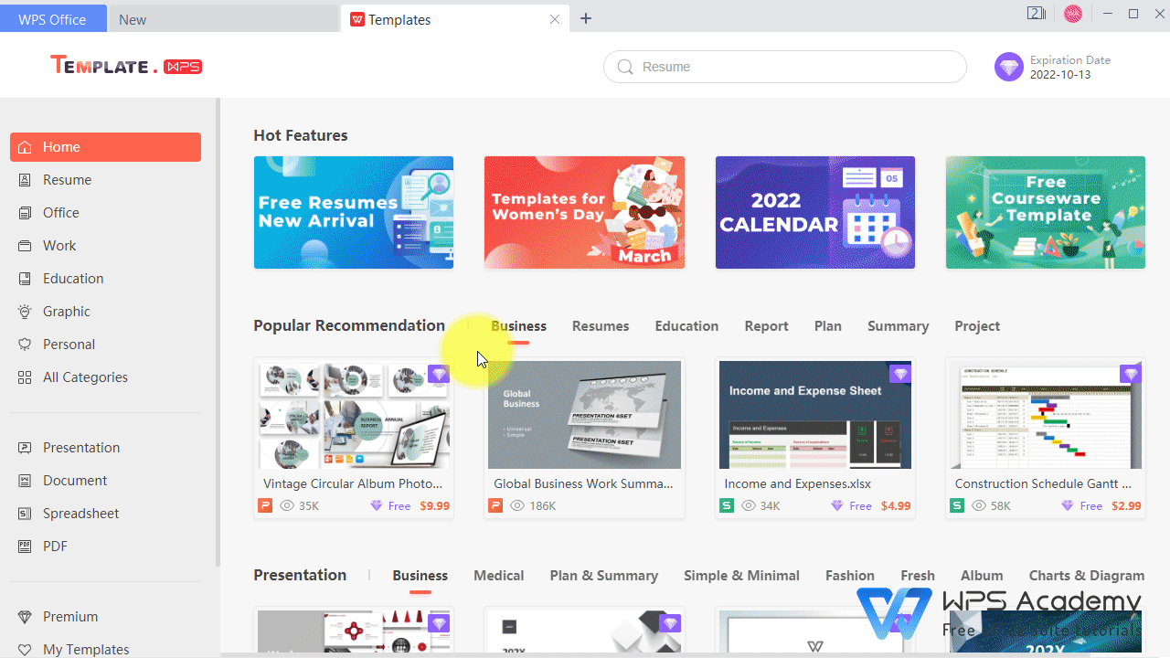1170x658 pixels.
Task: Click the $9.99 price on Vintage Circular
Action: (x=435, y=505)
